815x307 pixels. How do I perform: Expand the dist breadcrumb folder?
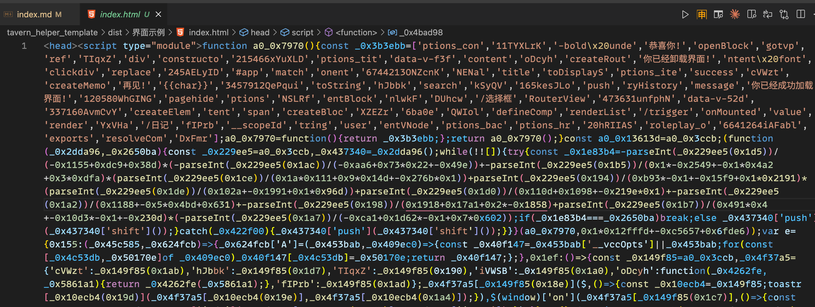click(115, 32)
